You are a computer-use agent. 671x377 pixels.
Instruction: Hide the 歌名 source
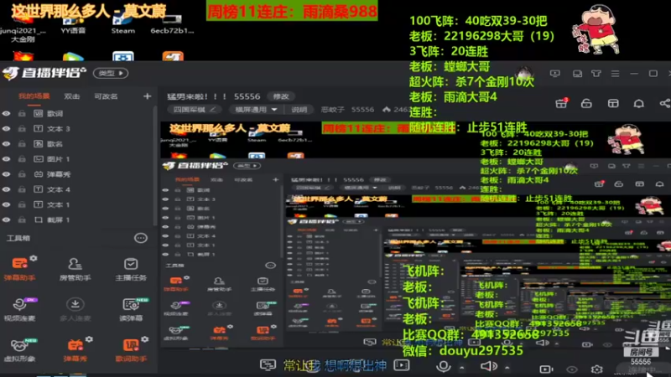[x=6, y=144]
